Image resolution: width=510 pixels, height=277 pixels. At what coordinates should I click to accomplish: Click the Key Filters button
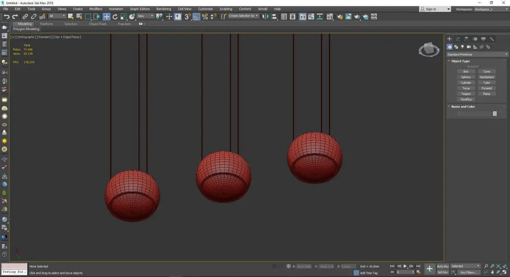468,272
